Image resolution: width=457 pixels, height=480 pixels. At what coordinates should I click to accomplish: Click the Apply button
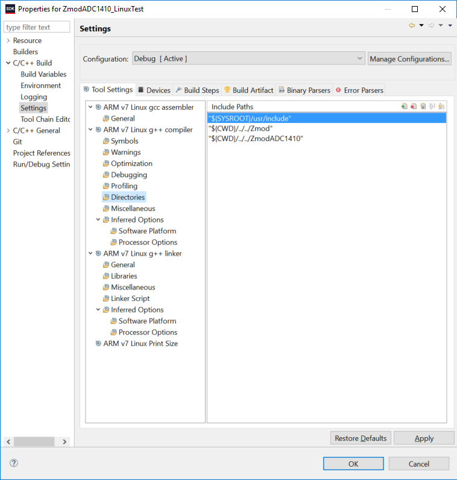[x=424, y=438]
